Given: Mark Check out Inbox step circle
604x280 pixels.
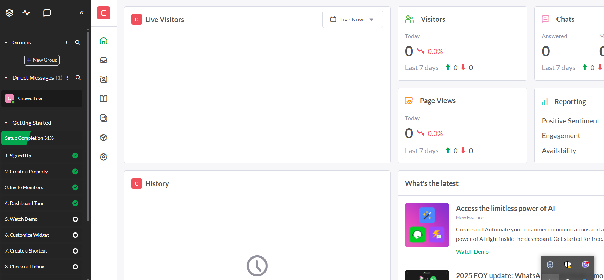Looking at the screenshot, I should click(75, 267).
